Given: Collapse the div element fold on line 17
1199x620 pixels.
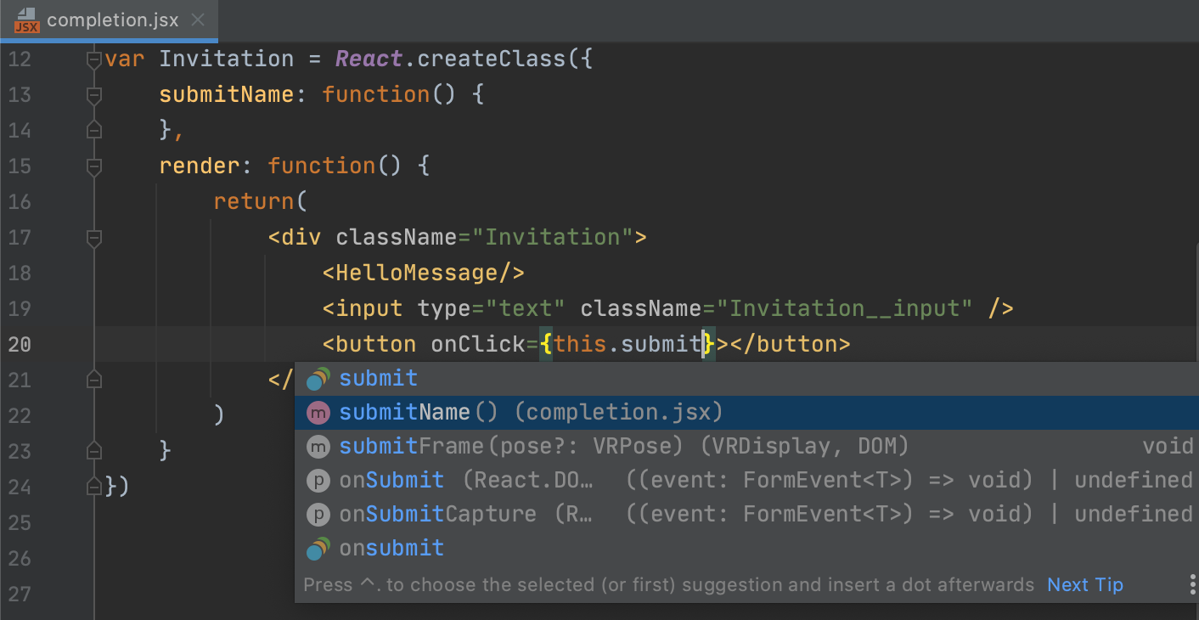Looking at the screenshot, I should (93, 238).
